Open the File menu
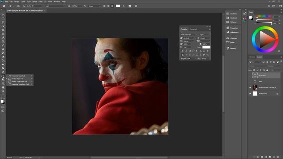This screenshot has width=283, height=159. tap(7, 2)
